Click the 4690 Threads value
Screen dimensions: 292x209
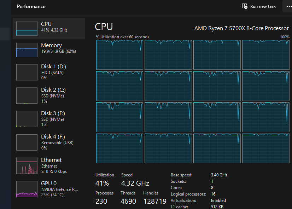(x=128, y=201)
